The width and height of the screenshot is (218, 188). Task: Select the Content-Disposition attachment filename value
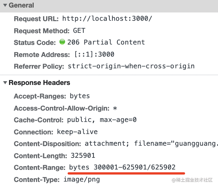pyautogui.click(x=151, y=143)
